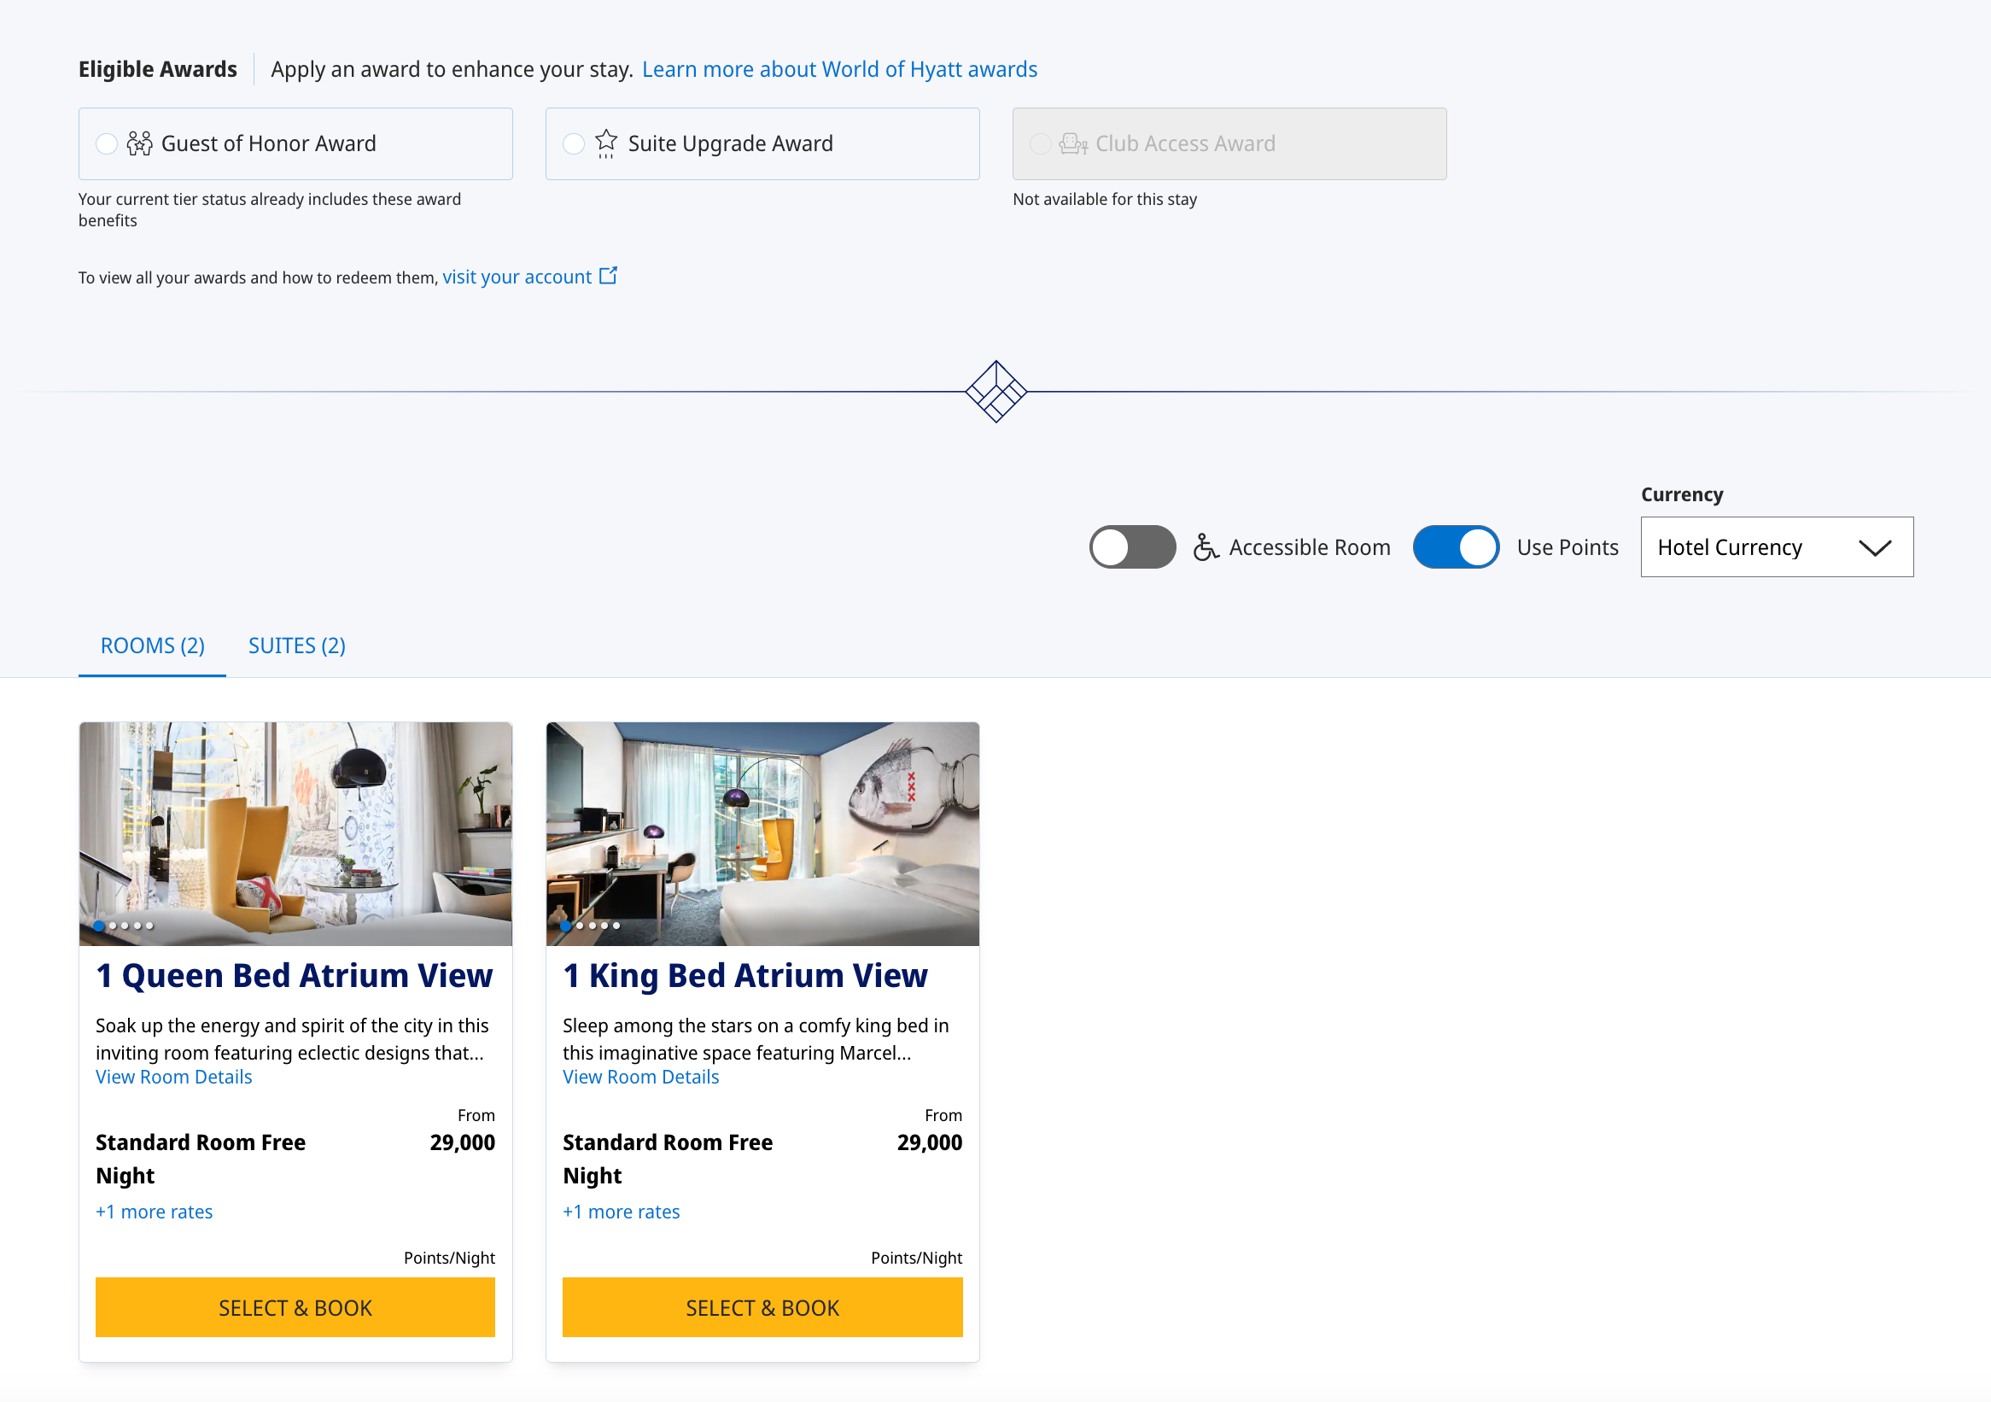Viewport: 1991px width, 1402px height.
Task: Click the diamond divider emblem
Action: click(x=995, y=391)
